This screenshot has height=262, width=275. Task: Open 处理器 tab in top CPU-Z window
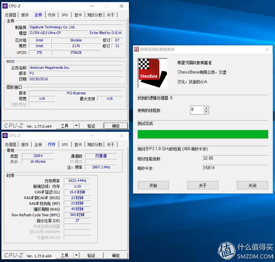11,15
